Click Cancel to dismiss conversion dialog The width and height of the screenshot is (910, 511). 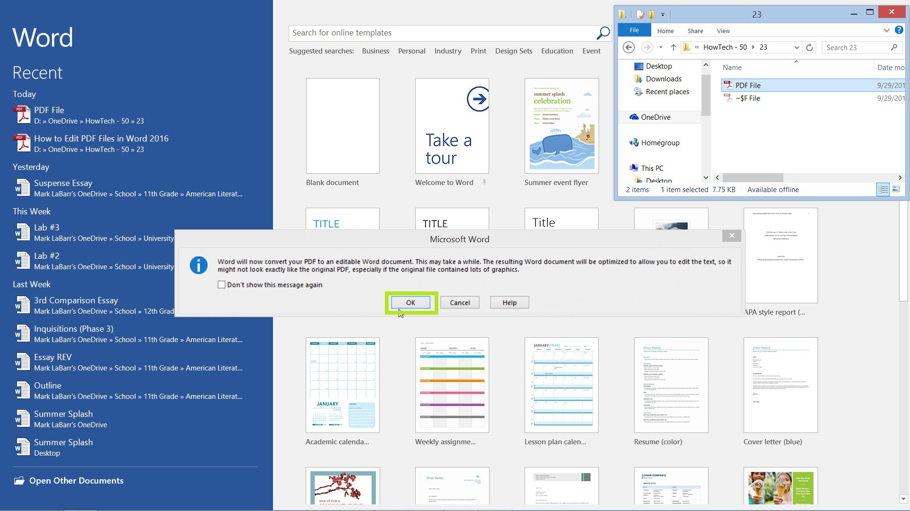[460, 303]
